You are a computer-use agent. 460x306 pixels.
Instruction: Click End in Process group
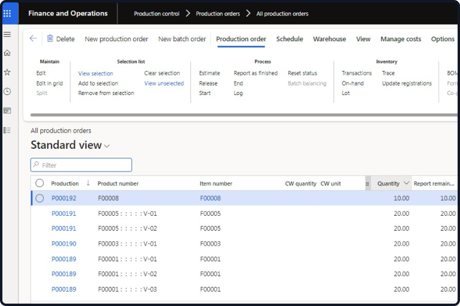[238, 84]
